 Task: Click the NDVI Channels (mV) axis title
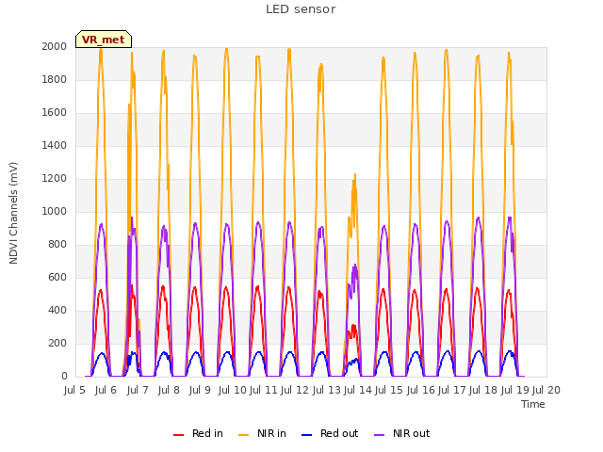coord(13,213)
